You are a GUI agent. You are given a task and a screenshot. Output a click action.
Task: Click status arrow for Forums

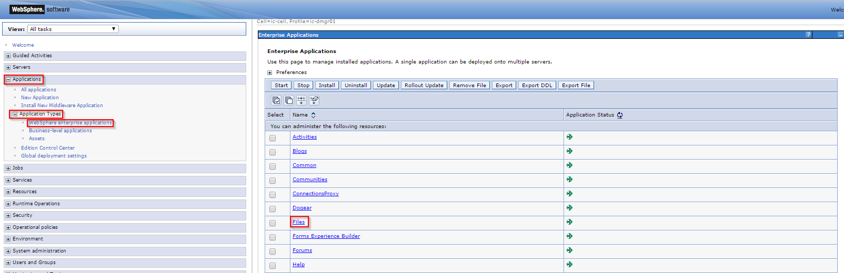click(569, 250)
